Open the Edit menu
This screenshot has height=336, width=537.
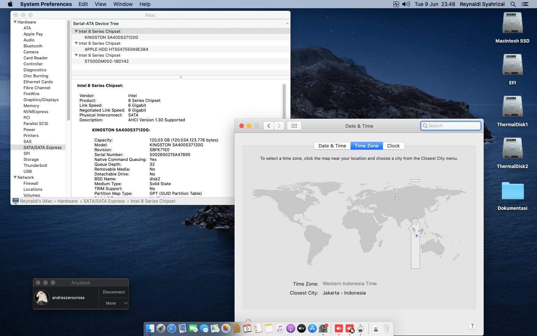point(83,4)
